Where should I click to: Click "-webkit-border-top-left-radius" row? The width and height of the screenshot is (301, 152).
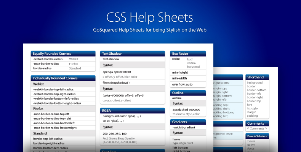tap(63, 89)
